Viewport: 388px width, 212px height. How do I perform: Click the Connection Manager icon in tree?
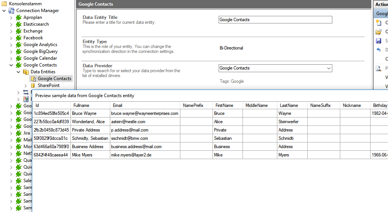coord(11,11)
